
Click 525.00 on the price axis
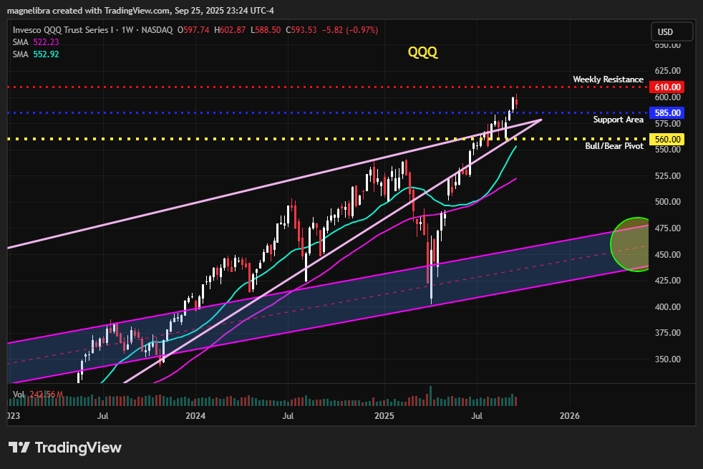[x=668, y=175]
